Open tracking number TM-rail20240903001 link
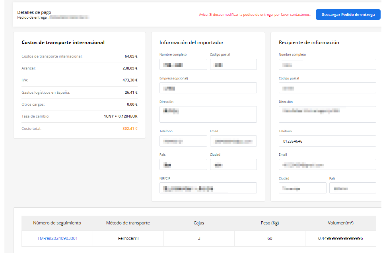This screenshot has width=383, height=253. click(x=57, y=238)
